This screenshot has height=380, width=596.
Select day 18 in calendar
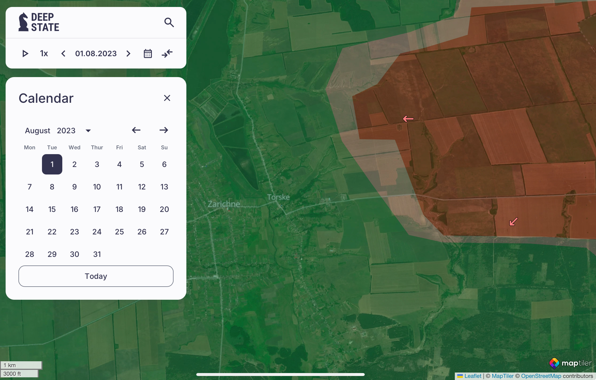pyautogui.click(x=120, y=209)
